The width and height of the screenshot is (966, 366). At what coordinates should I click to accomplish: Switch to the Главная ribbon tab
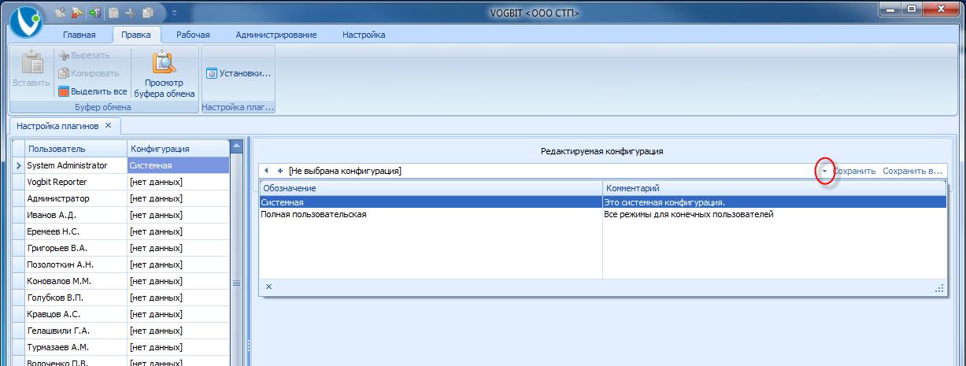79,35
